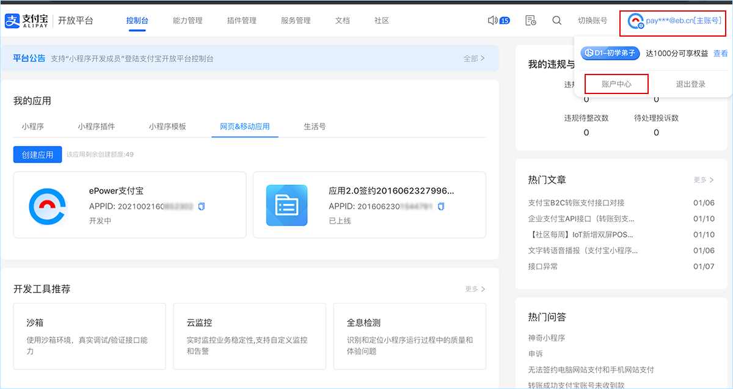Open the 应用2.0签约 app icon
This screenshot has width=733, height=389.
pos(286,205)
